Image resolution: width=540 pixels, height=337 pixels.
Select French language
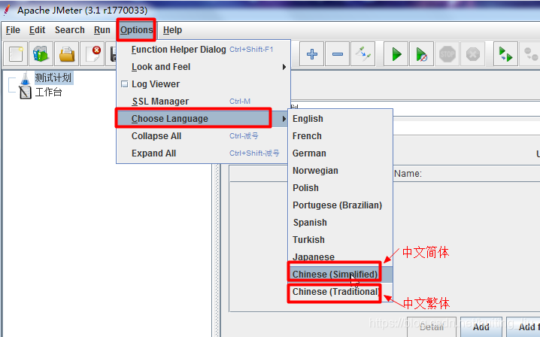pos(340,135)
